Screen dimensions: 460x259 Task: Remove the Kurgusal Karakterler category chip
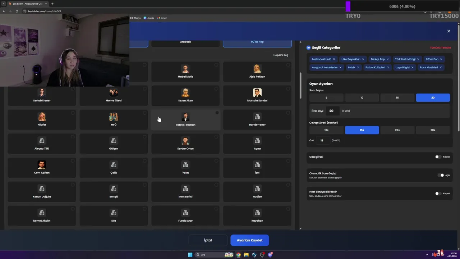click(x=340, y=67)
